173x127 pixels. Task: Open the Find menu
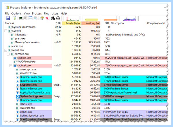tap(46, 14)
